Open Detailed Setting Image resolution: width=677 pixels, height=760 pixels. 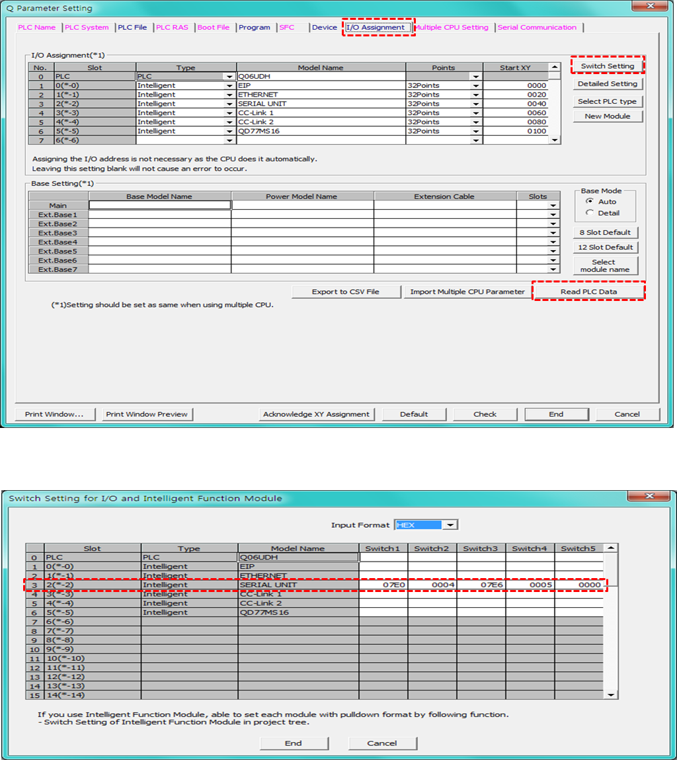(607, 84)
